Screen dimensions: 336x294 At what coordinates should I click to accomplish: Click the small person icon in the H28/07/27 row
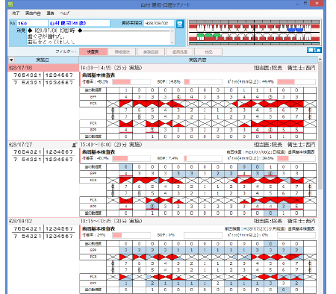click(75, 145)
